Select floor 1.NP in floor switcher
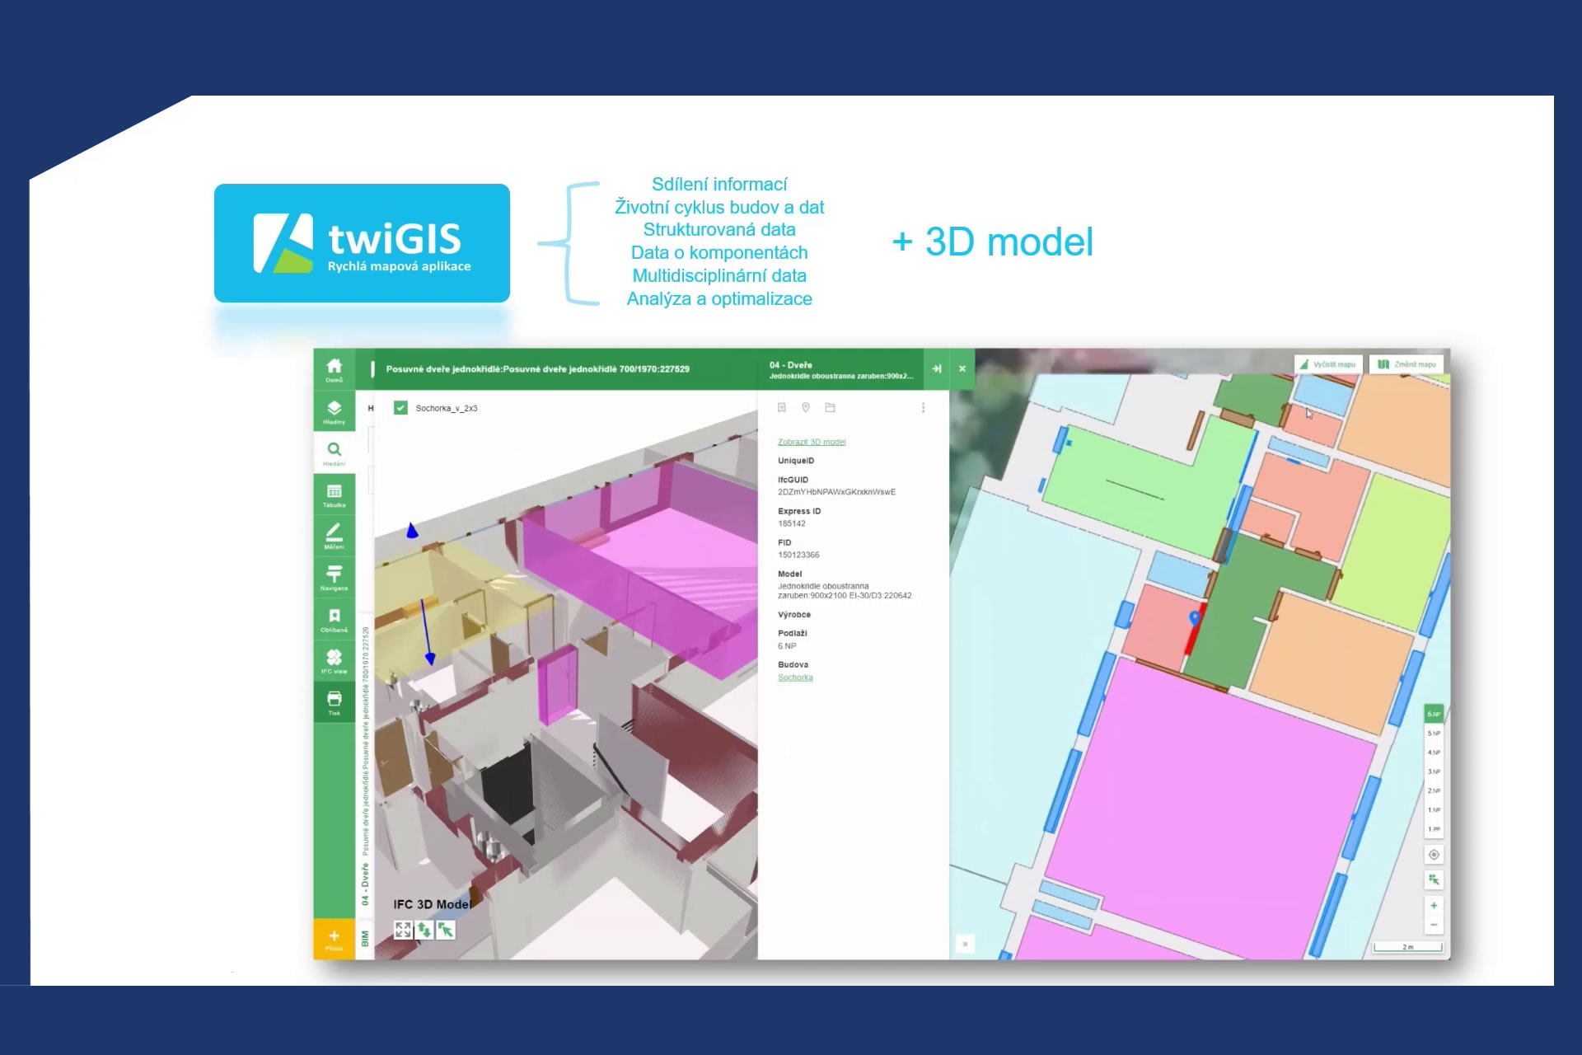This screenshot has height=1055, width=1582. pyautogui.click(x=1434, y=810)
